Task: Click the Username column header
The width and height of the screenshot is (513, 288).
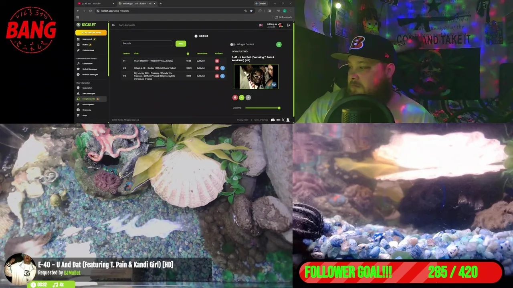Action: [202, 54]
